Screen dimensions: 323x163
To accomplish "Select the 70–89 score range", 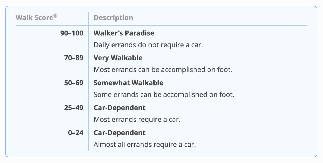I will point(73,58).
